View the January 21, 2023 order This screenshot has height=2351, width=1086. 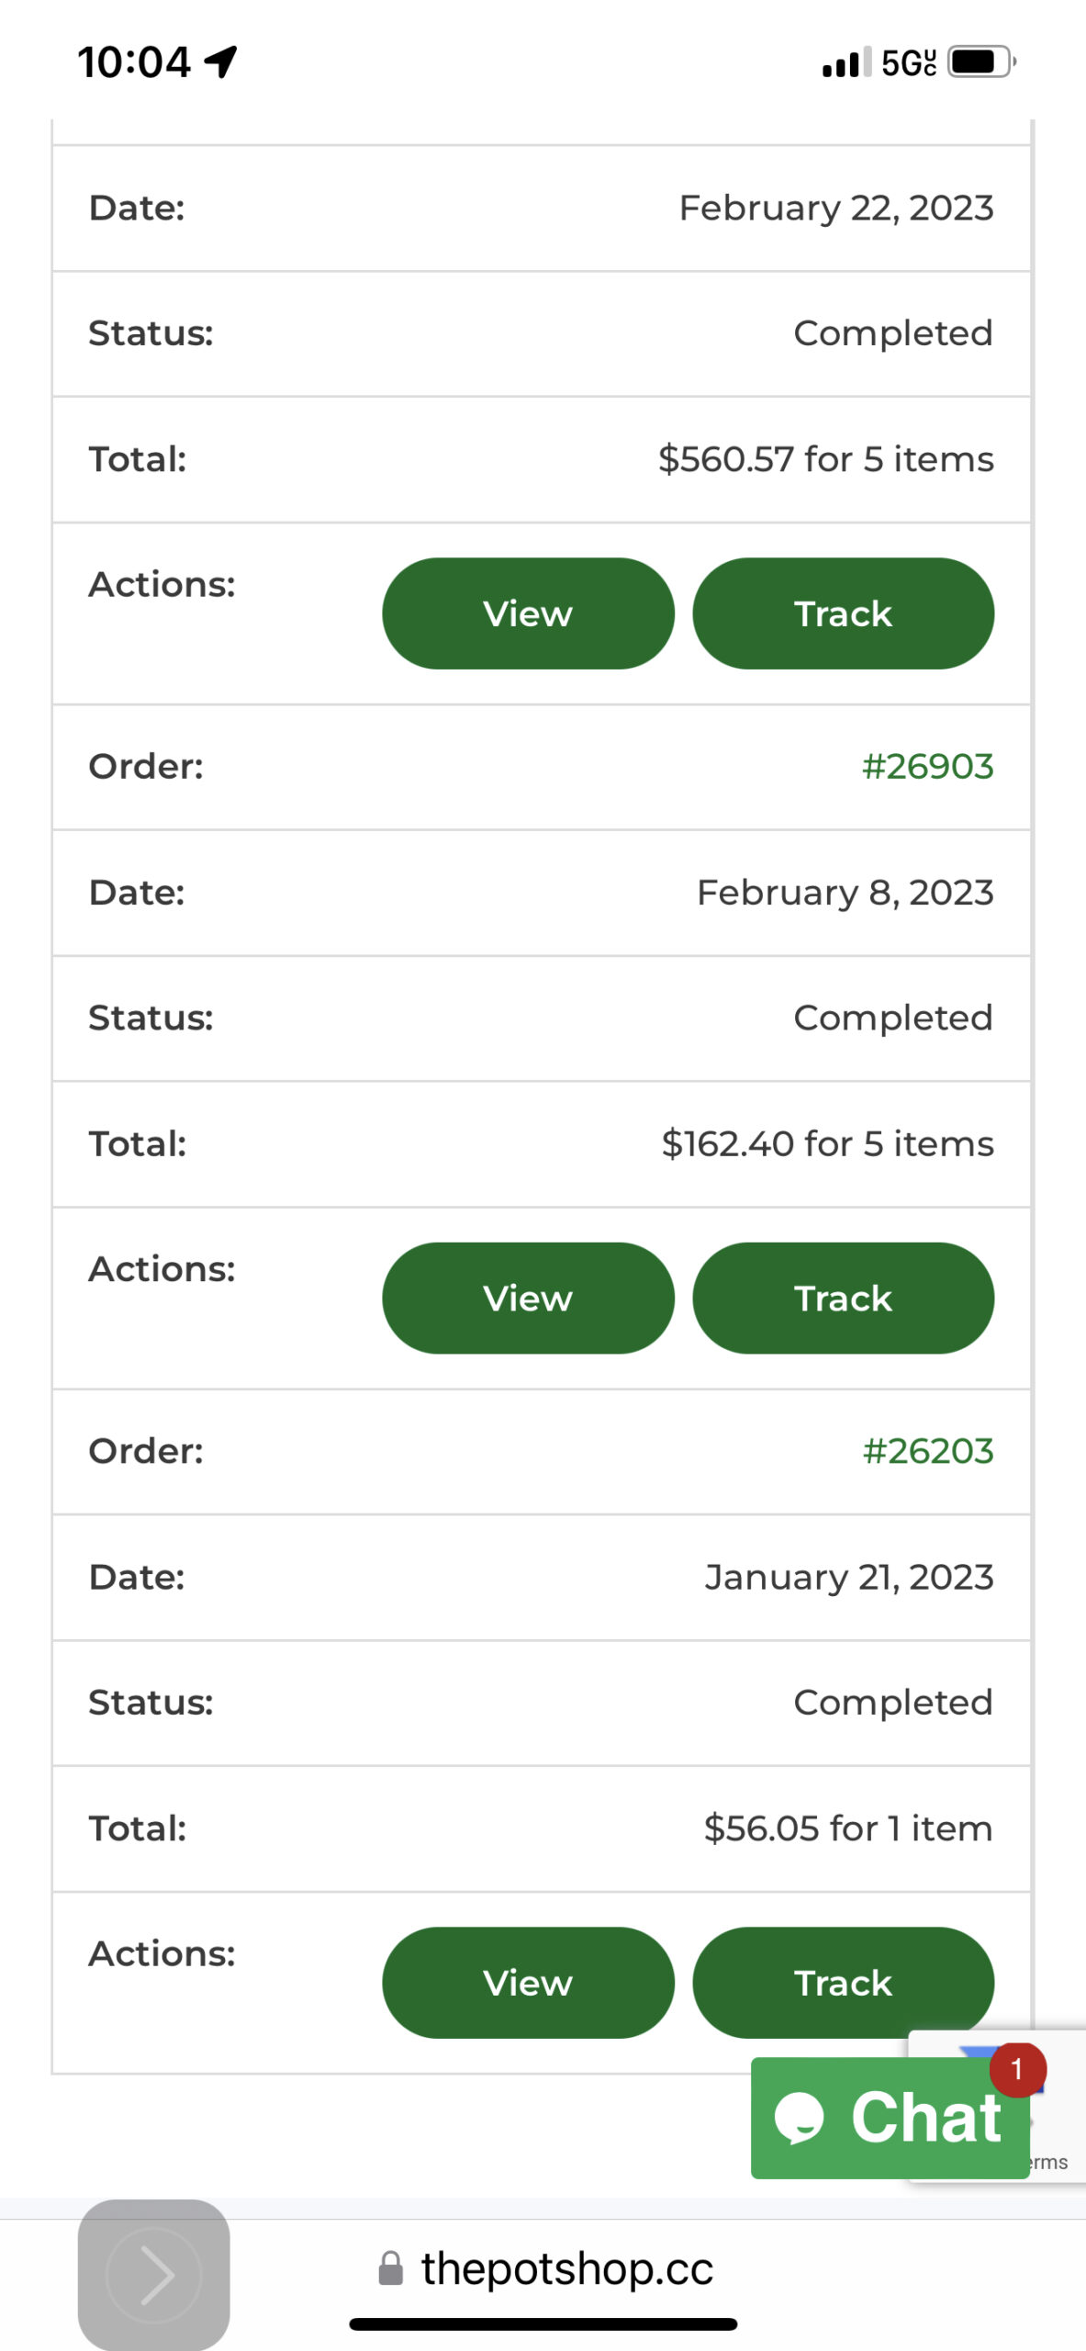point(528,1983)
